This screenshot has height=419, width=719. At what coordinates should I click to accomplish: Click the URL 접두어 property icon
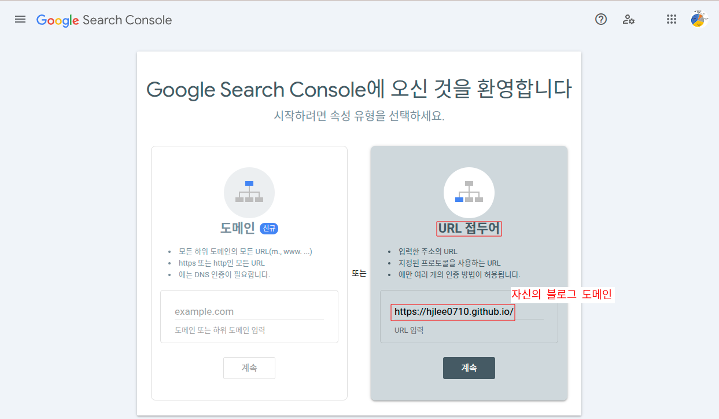pos(469,193)
